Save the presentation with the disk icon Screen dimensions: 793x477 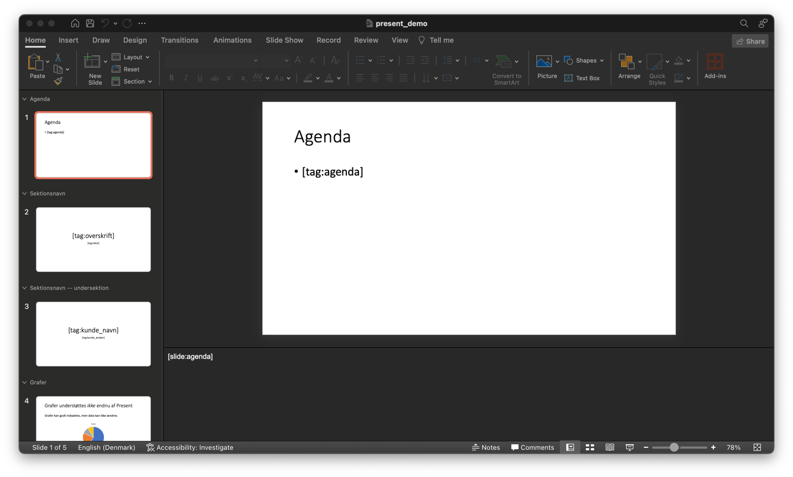point(90,23)
